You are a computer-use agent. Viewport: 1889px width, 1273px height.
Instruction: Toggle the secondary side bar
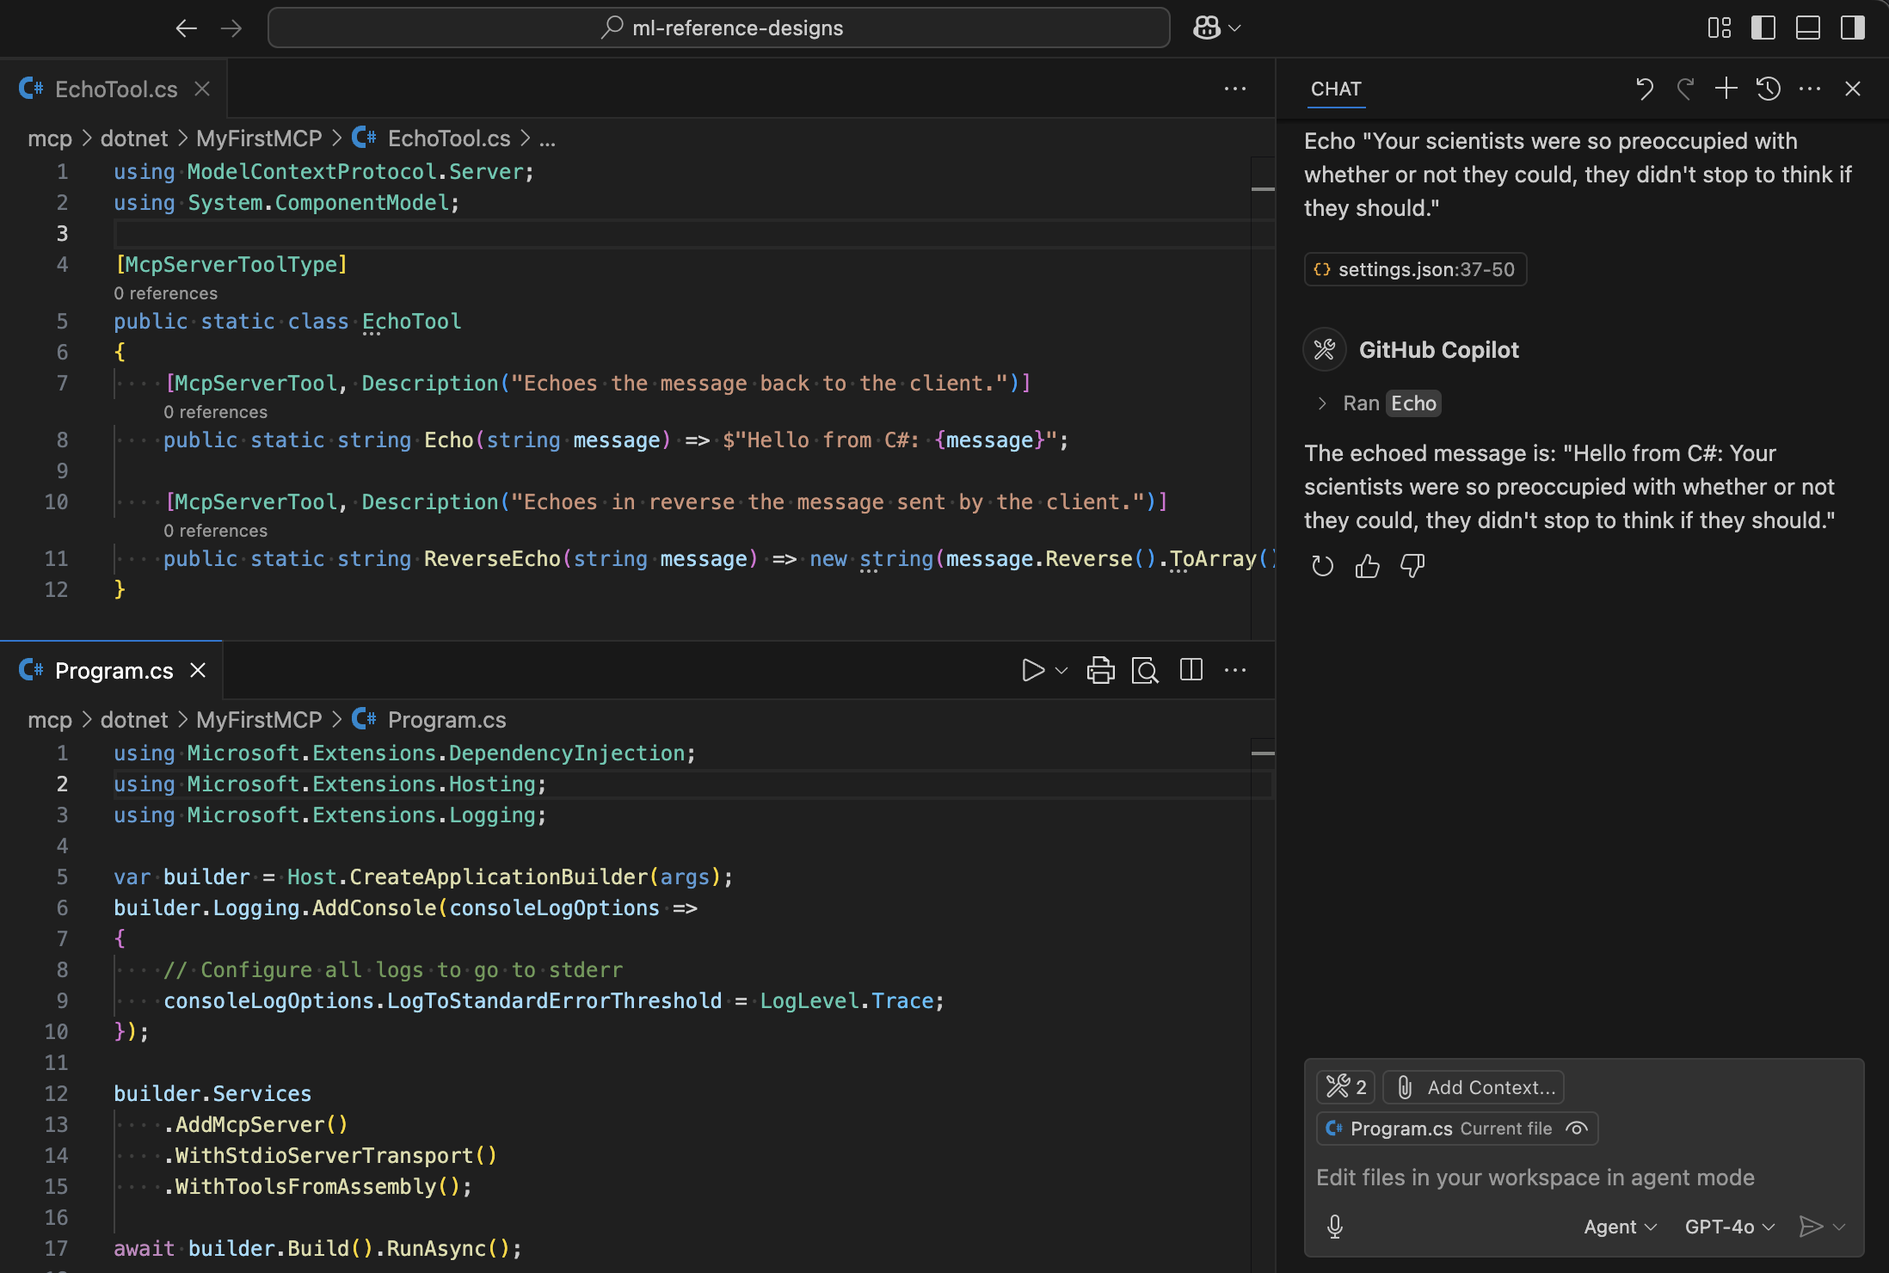point(1853,28)
